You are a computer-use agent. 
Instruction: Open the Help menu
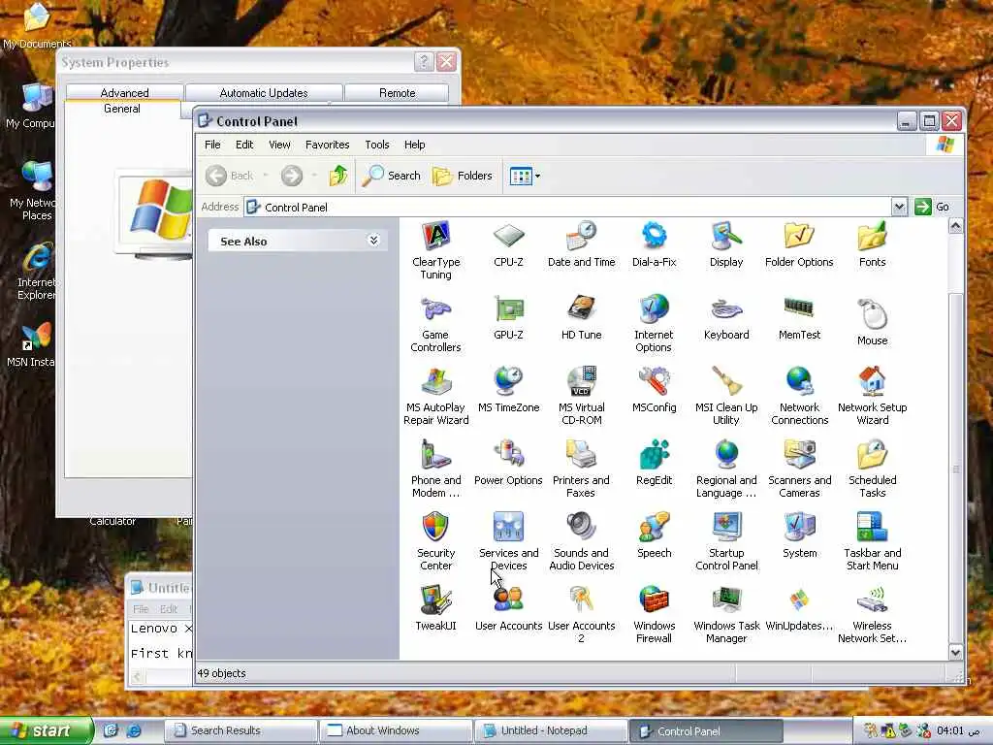415,145
